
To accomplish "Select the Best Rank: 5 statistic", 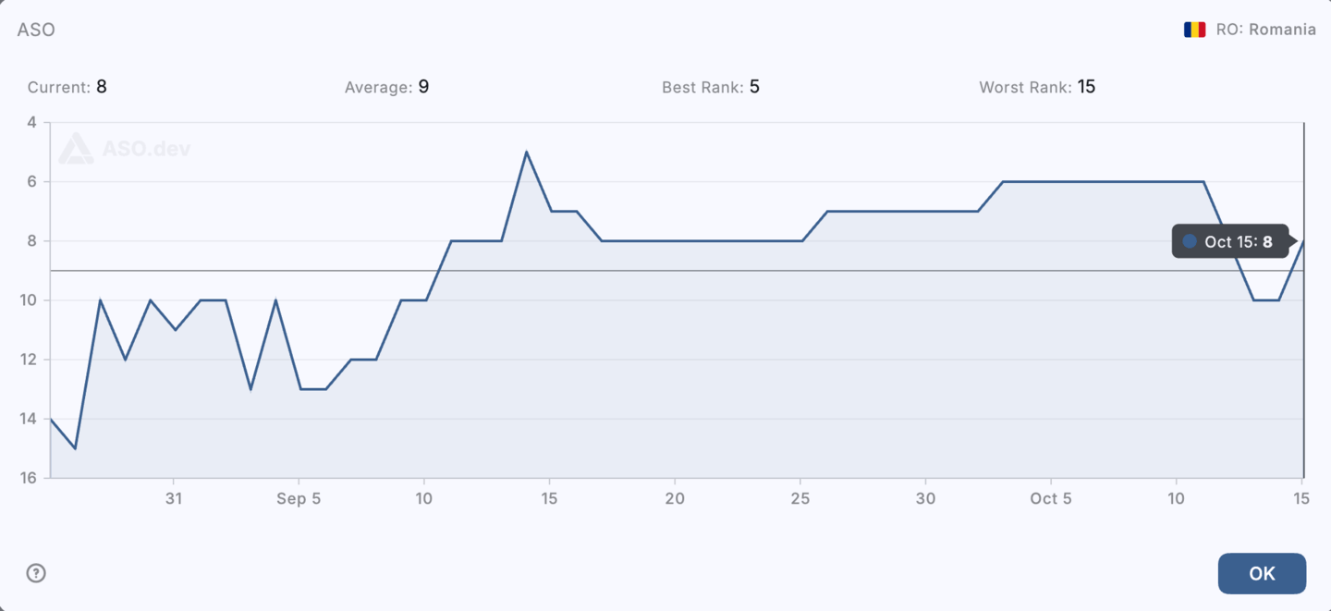I will click(711, 87).
